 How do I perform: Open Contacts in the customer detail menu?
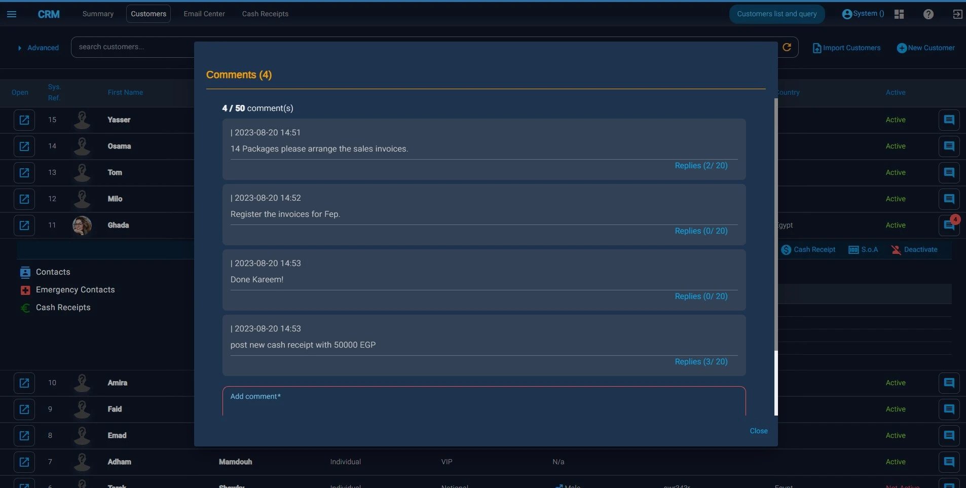coord(45,272)
